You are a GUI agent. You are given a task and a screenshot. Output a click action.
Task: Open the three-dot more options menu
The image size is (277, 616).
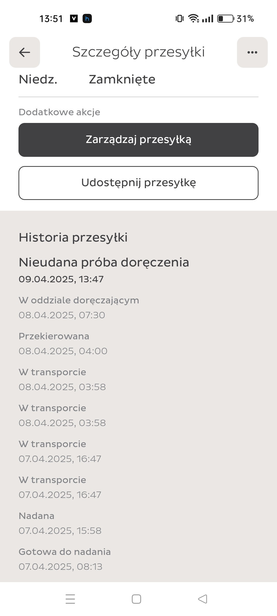pyautogui.click(x=252, y=52)
